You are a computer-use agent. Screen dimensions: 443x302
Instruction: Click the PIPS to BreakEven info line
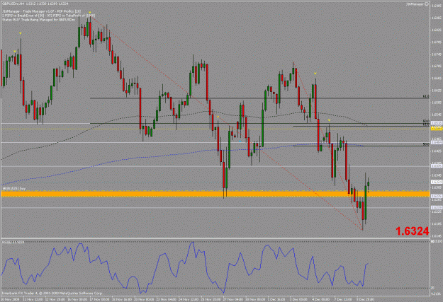click(49, 16)
